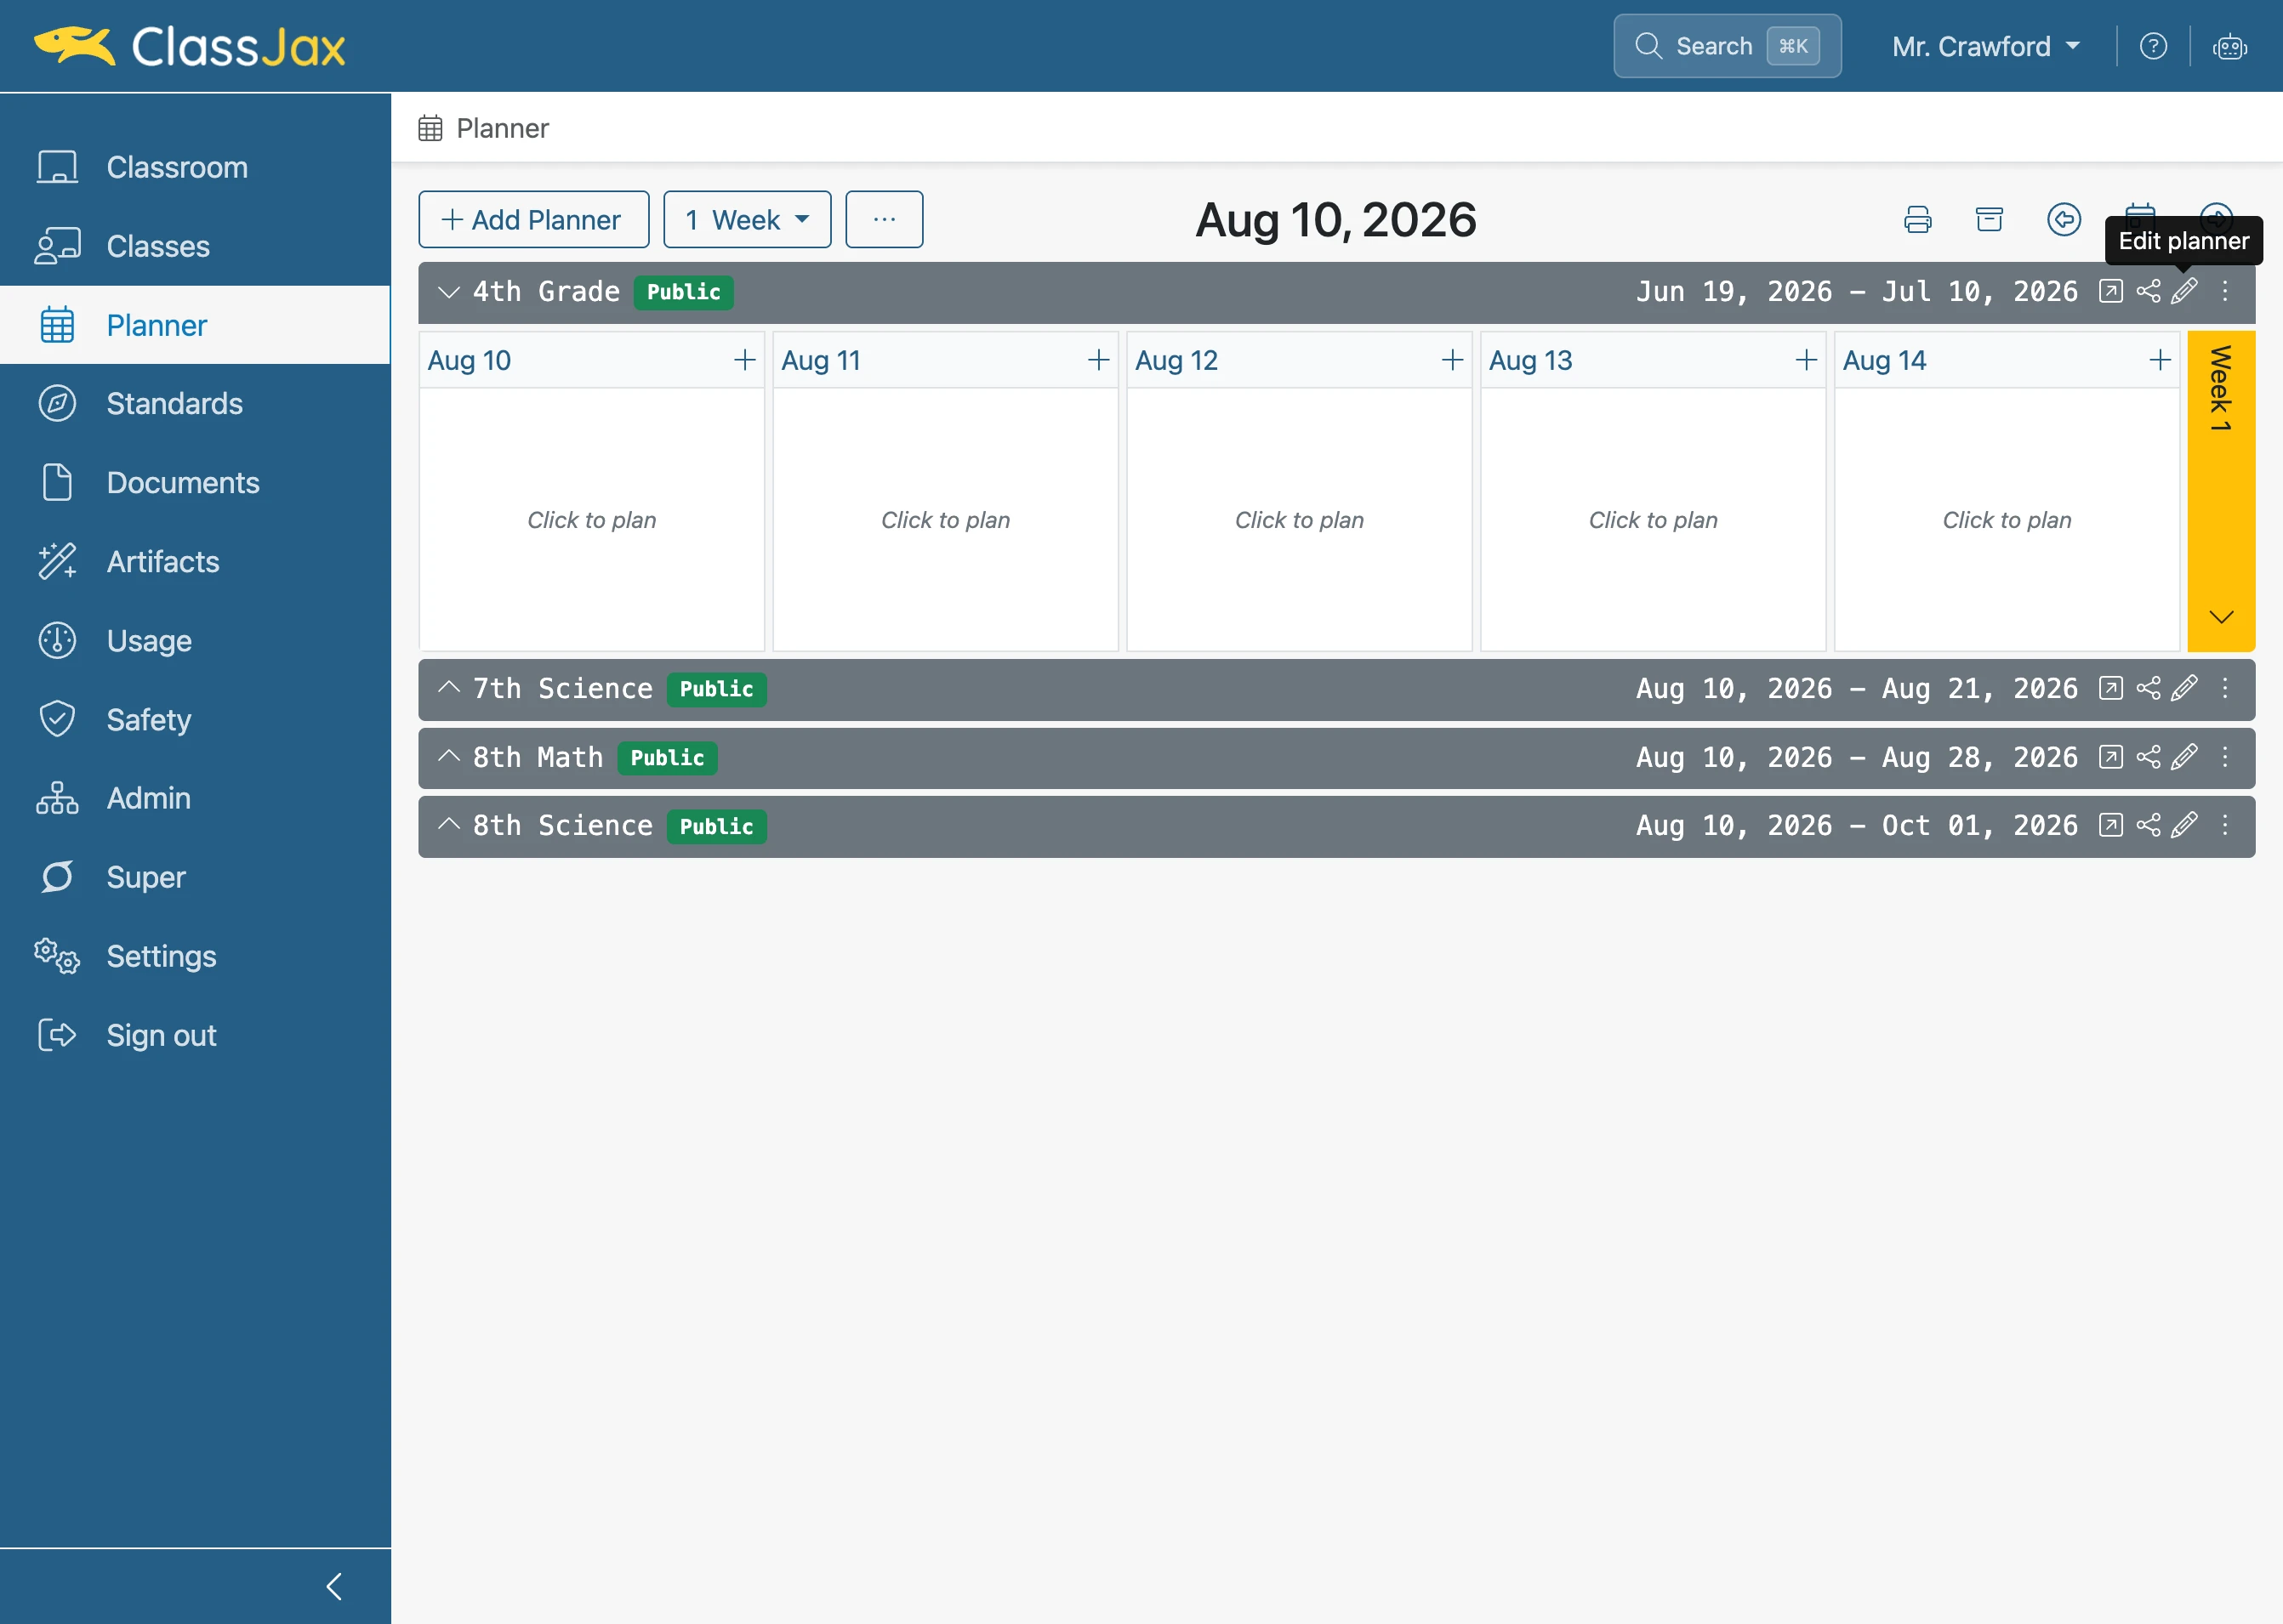Go to previous week arrow icon
Viewport: 2283px width, 1624px height.
pyautogui.click(x=2063, y=219)
